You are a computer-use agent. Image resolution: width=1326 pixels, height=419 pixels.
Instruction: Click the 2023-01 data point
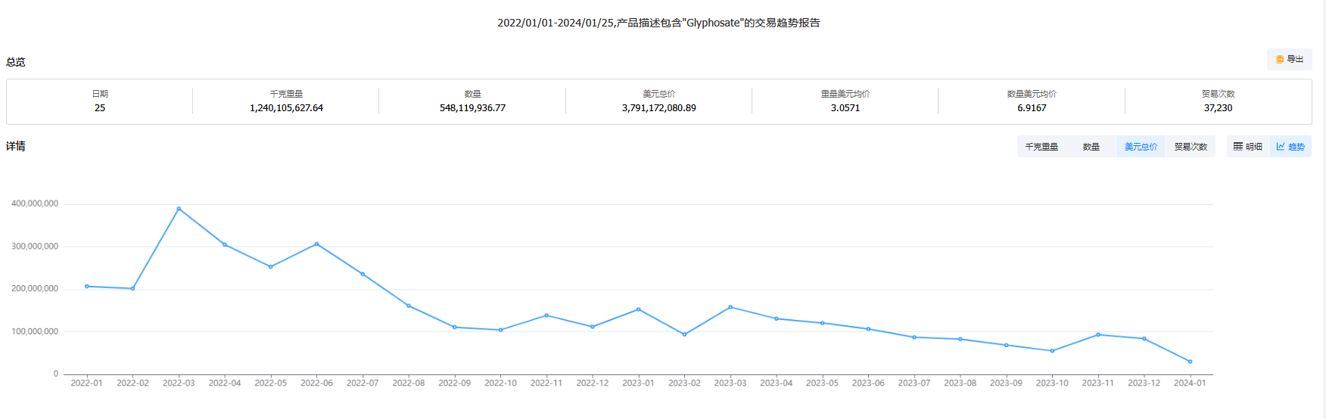pos(639,309)
